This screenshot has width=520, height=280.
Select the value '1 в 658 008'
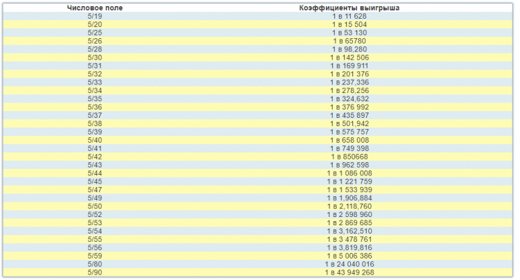[x=349, y=141]
